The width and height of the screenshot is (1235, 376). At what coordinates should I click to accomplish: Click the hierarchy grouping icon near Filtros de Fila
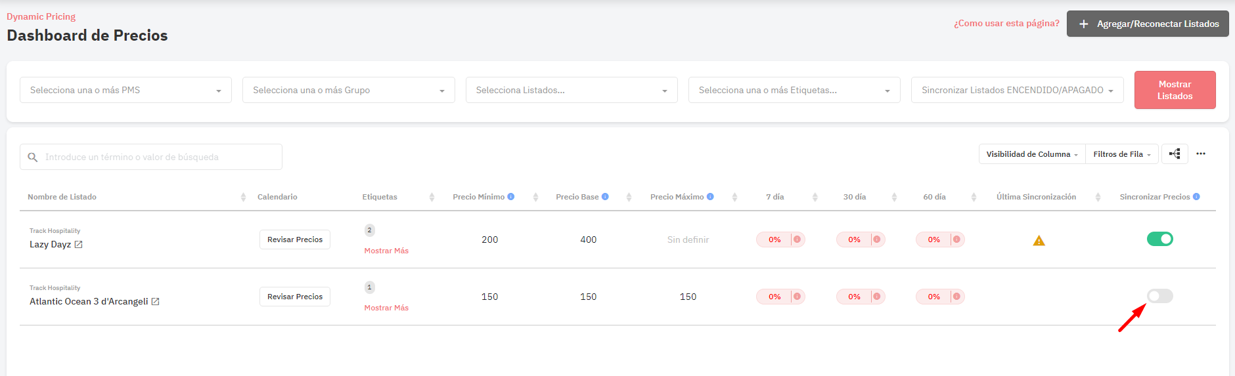(x=1175, y=154)
